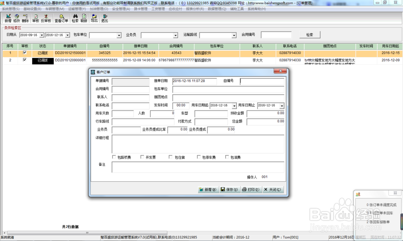Open the 车辆管理(M) menu
403x241 pixels.
55,9
